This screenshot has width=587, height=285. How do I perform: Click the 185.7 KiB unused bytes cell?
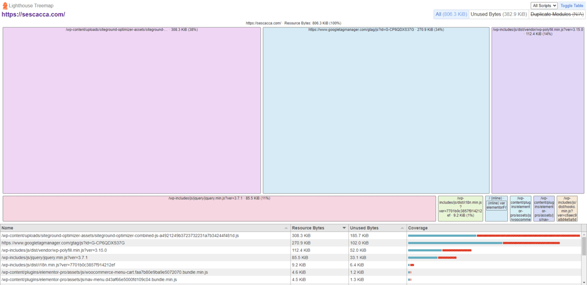tap(377, 236)
